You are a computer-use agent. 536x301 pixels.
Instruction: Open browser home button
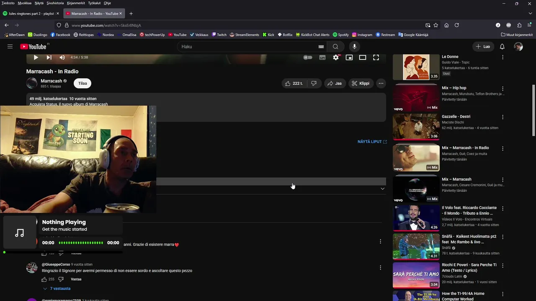point(446,25)
